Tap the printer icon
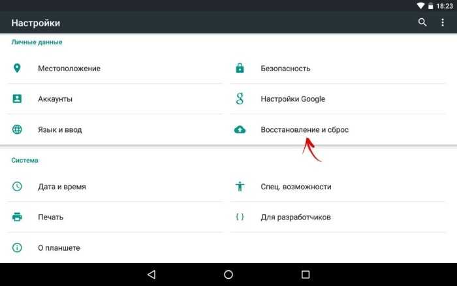Viewport: 457px width, 286px height. point(17,217)
